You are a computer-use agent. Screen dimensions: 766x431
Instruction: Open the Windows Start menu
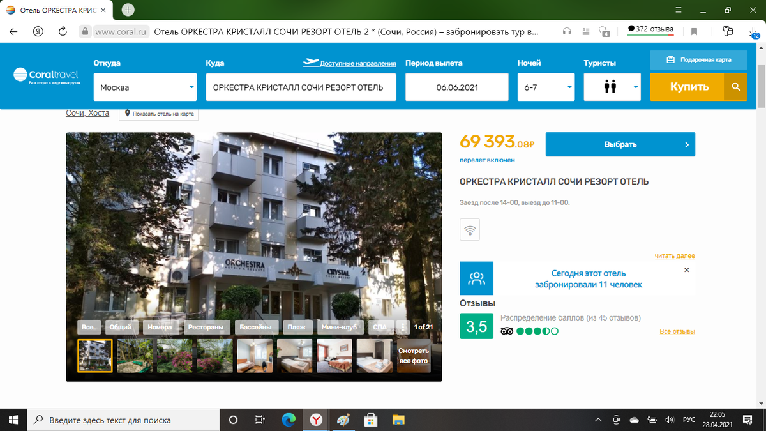14,420
